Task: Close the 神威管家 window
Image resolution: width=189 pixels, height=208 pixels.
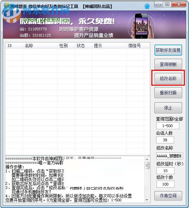Action: (x=179, y=4)
